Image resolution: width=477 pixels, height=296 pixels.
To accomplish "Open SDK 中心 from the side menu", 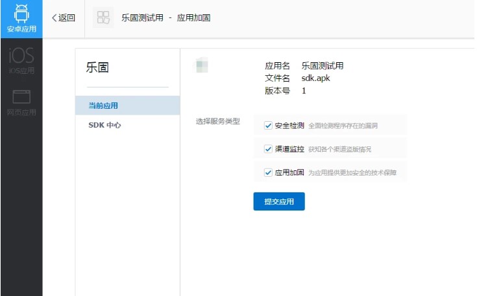I will click(x=104, y=125).
